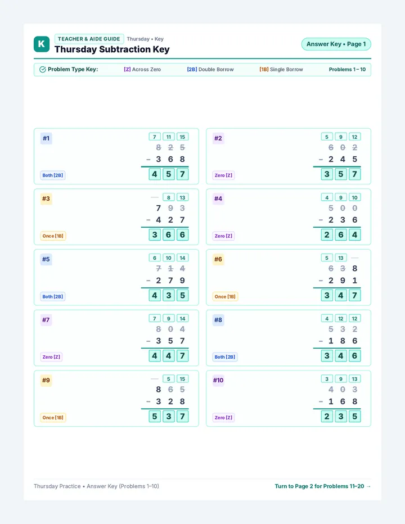Click the Once [1B] tag in problem 3

click(53, 236)
